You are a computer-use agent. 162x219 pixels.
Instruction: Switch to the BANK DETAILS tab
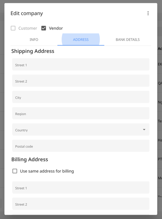pyautogui.click(x=127, y=40)
